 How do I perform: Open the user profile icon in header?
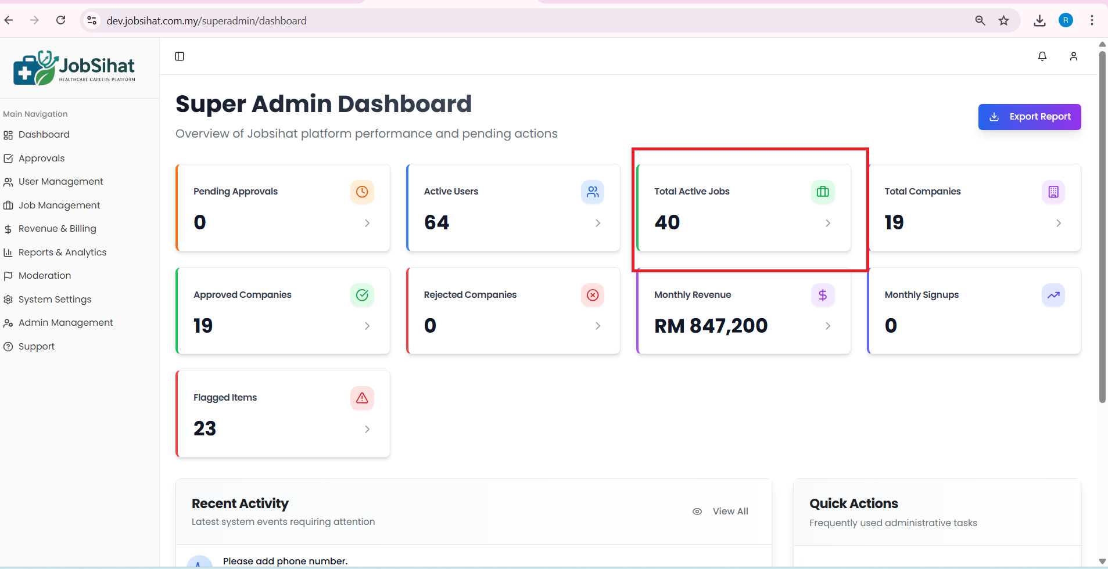pyautogui.click(x=1074, y=56)
